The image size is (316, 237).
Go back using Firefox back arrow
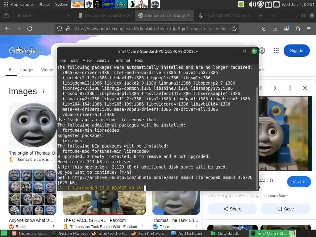(x=7, y=29)
